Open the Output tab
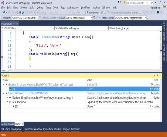The image size is (167, 137). tap(66, 129)
